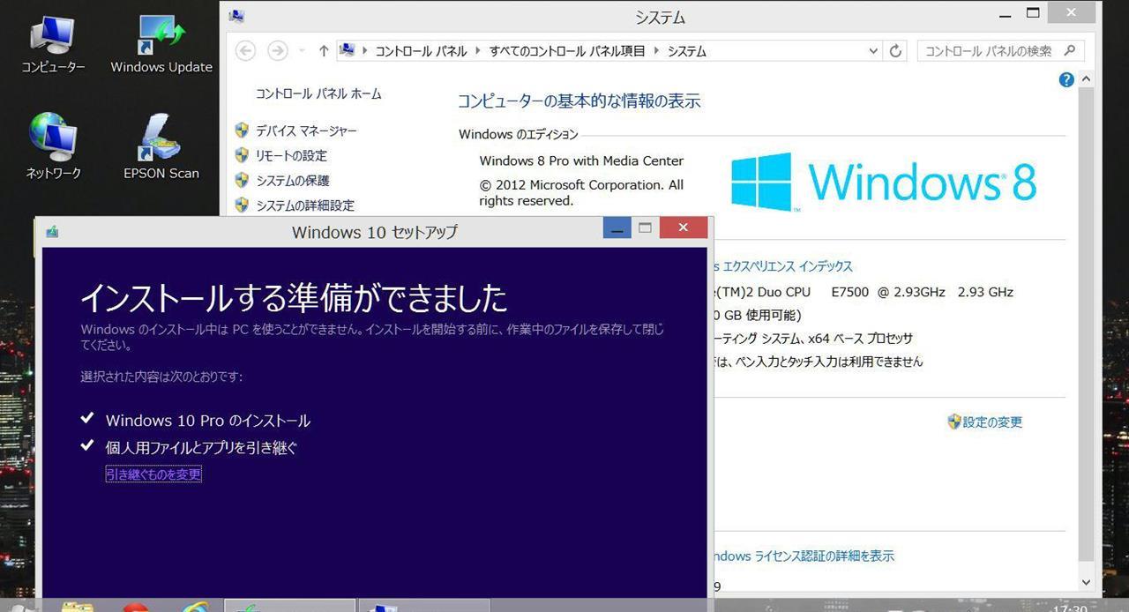Open システムの保護 link
The image size is (1129, 612).
(292, 180)
